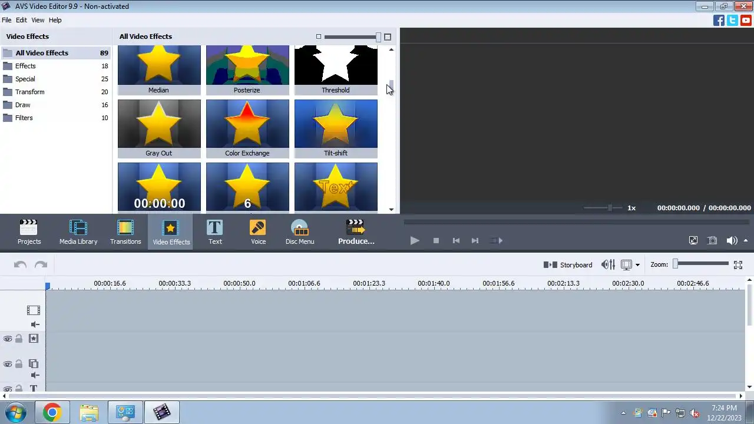Open AVS Facebook page icon

pos(719,20)
